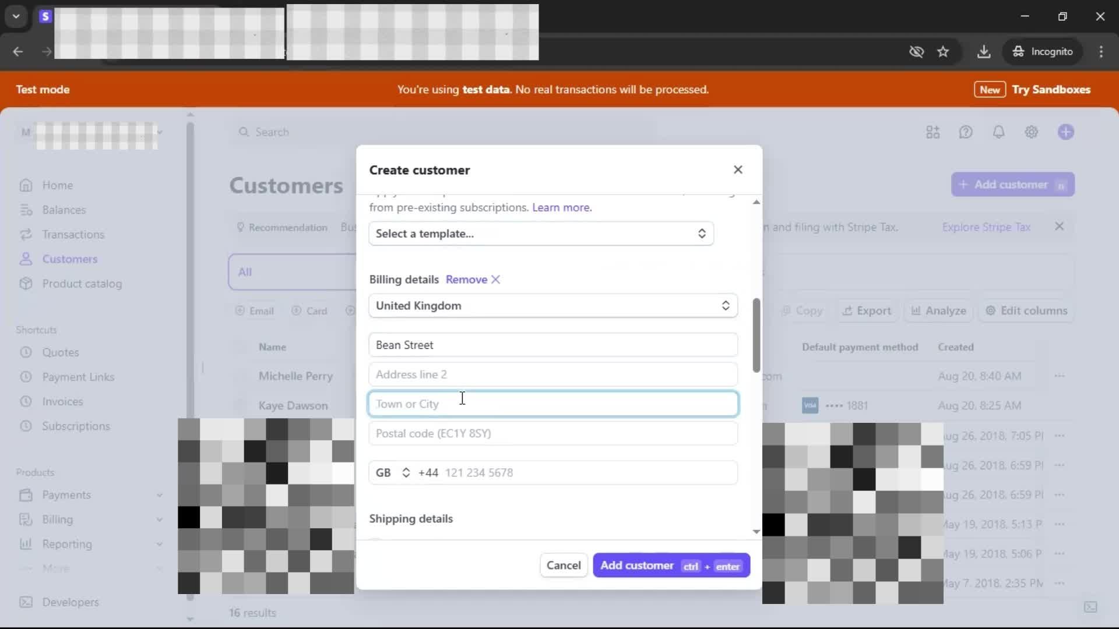This screenshot has height=629, width=1119.
Task: Open the settings gear icon
Action: [x=1031, y=132]
